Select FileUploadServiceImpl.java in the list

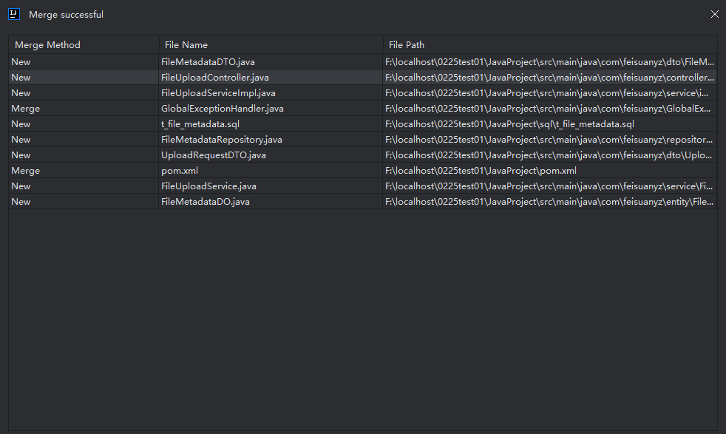click(218, 93)
